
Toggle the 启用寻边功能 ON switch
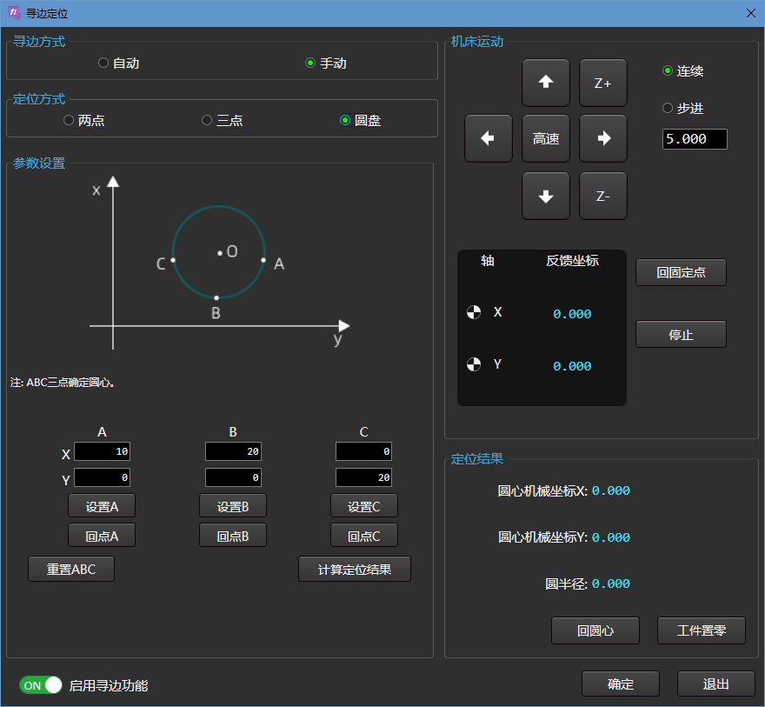[x=41, y=685]
